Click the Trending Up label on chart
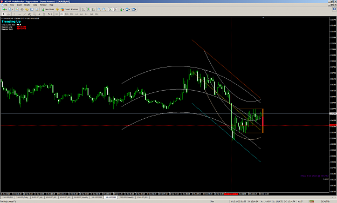The image size is (337, 203). (11, 22)
